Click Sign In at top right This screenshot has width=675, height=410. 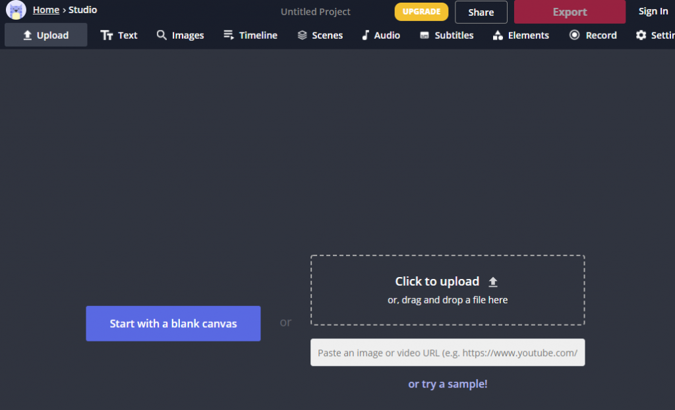click(x=653, y=11)
